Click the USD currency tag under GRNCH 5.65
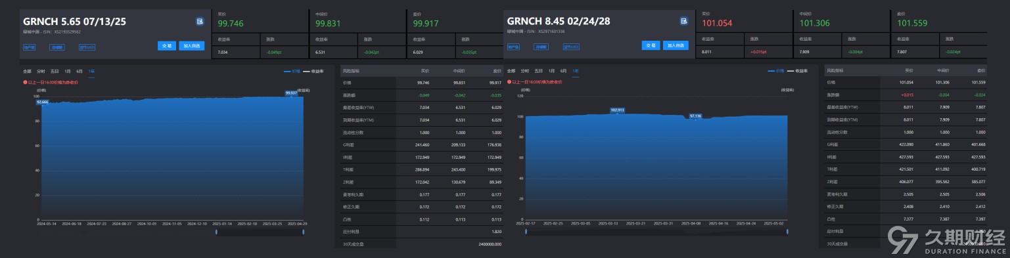 tap(87, 47)
